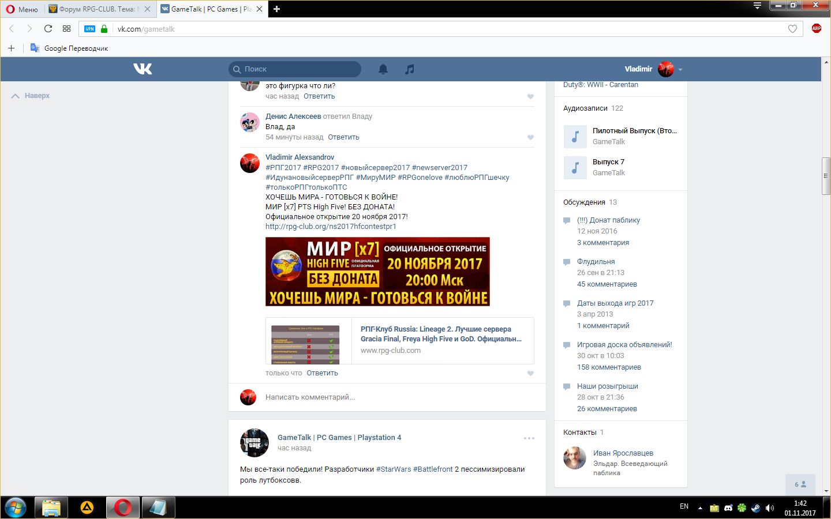Open the Steam tray icon
This screenshot has width=831, height=519.
[756, 508]
